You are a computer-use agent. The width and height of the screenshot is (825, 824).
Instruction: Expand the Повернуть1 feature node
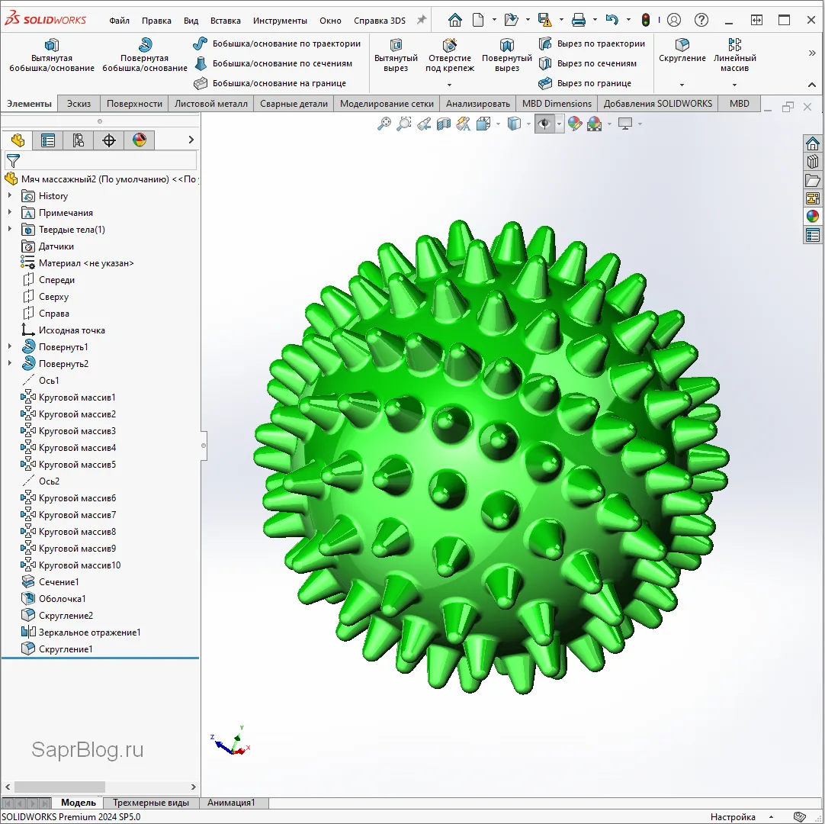pos(10,347)
